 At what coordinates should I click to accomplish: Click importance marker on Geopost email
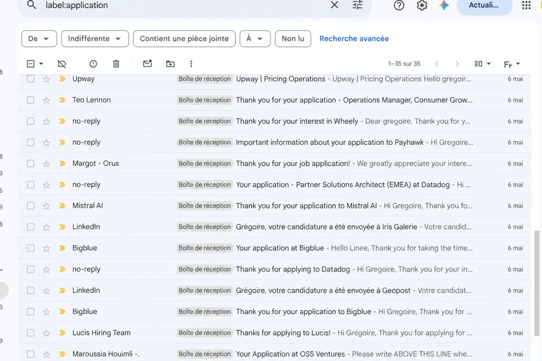(x=62, y=291)
